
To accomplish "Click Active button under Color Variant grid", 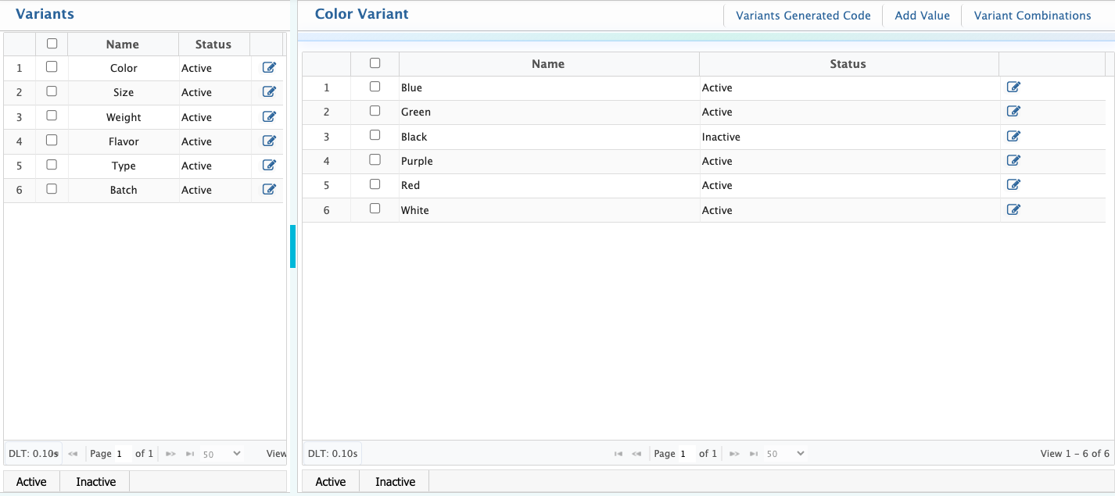I will point(331,482).
